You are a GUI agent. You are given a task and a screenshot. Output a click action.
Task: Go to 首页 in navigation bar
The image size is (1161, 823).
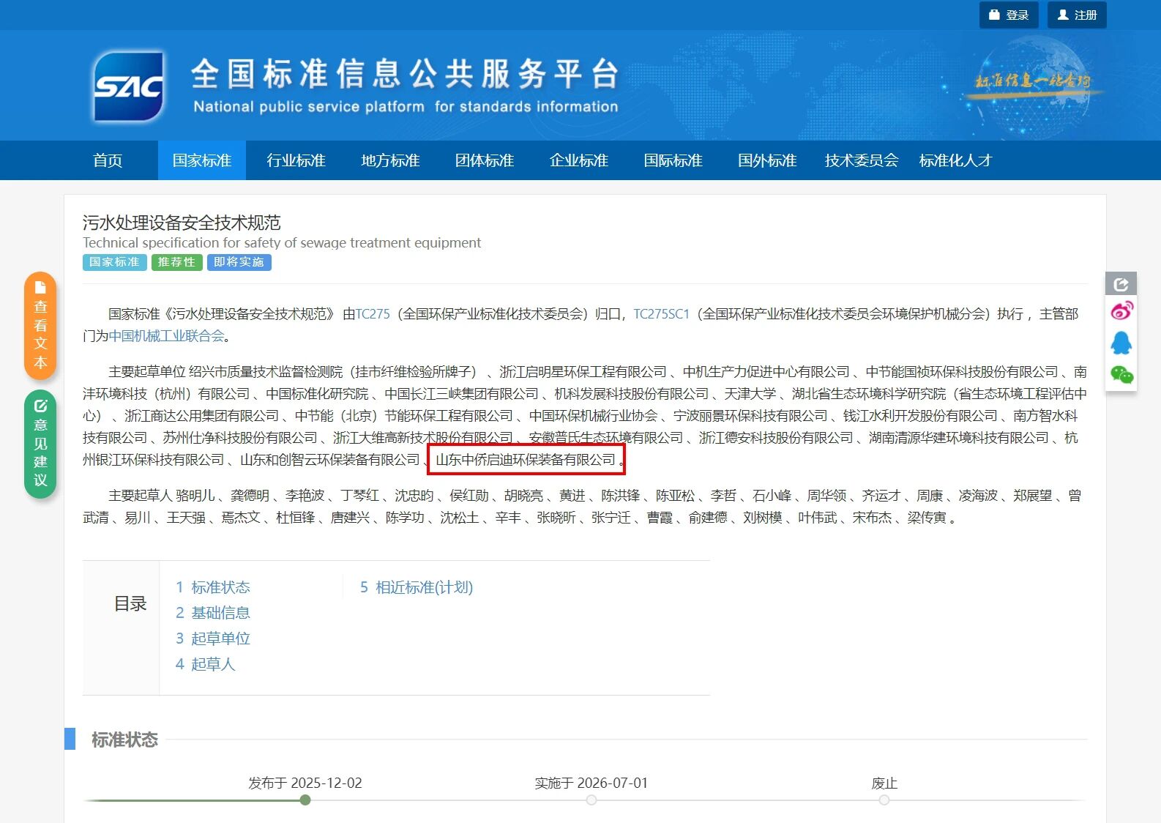coord(108,160)
